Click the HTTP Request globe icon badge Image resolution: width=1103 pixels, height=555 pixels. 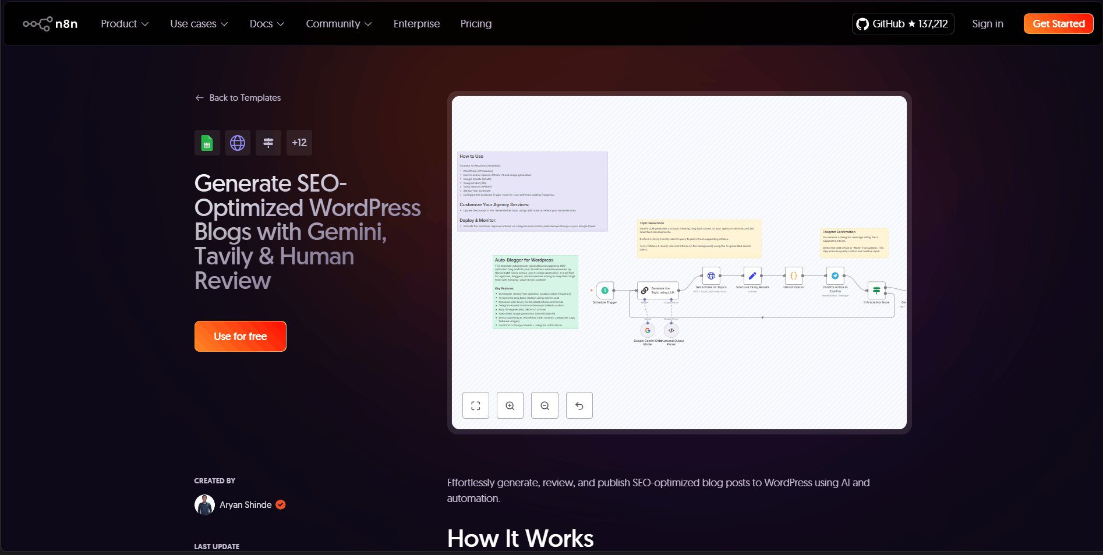click(x=238, y=143)
